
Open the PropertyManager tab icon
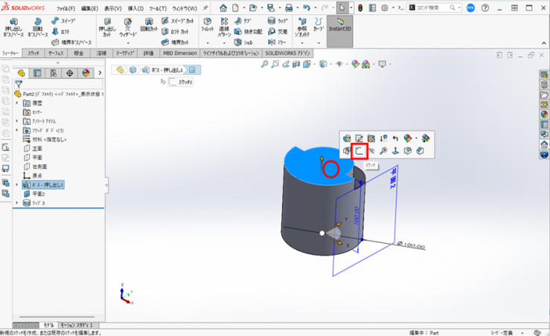pos(37,73)
